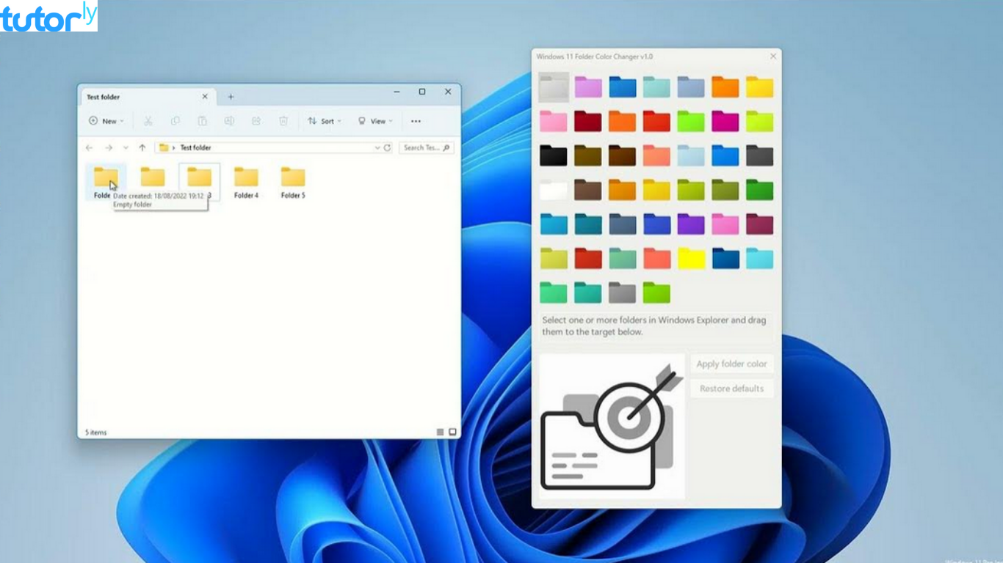This screenshot has height=563, width=1003.
Task: Click the Apply folder color button
Action: click(731, 364)
